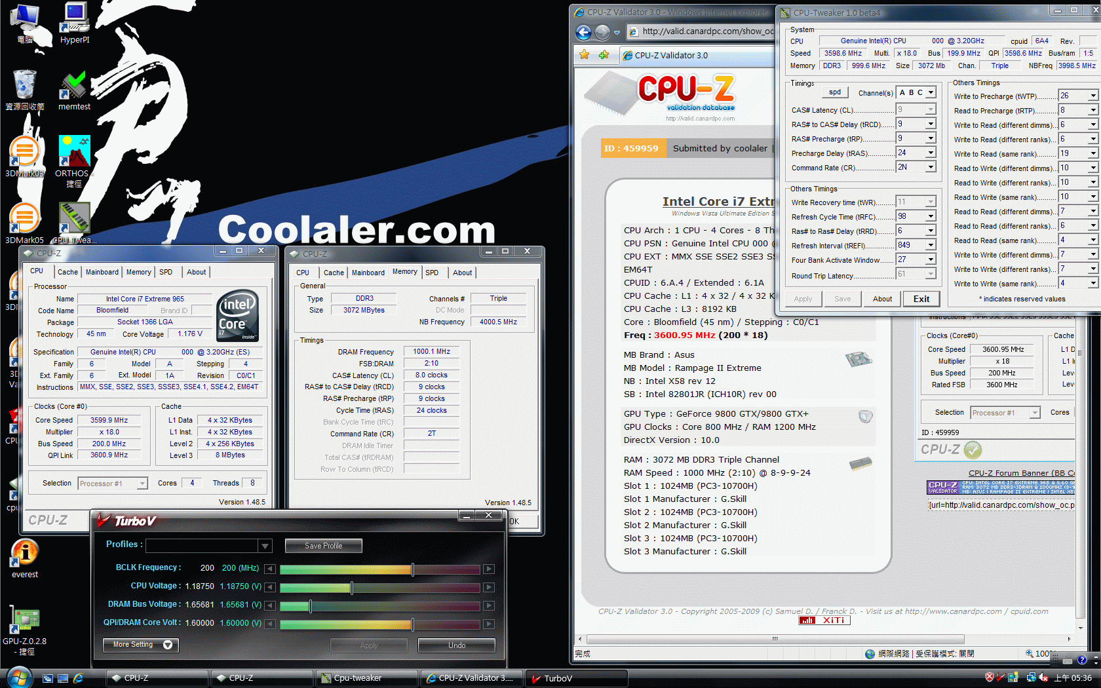Image resolution: width=1101 pixels, height=688 pixels.
Task: Open Refresh Interval (tREFI) dropdown
Action: pyautogui.click(x=931, y=245)
